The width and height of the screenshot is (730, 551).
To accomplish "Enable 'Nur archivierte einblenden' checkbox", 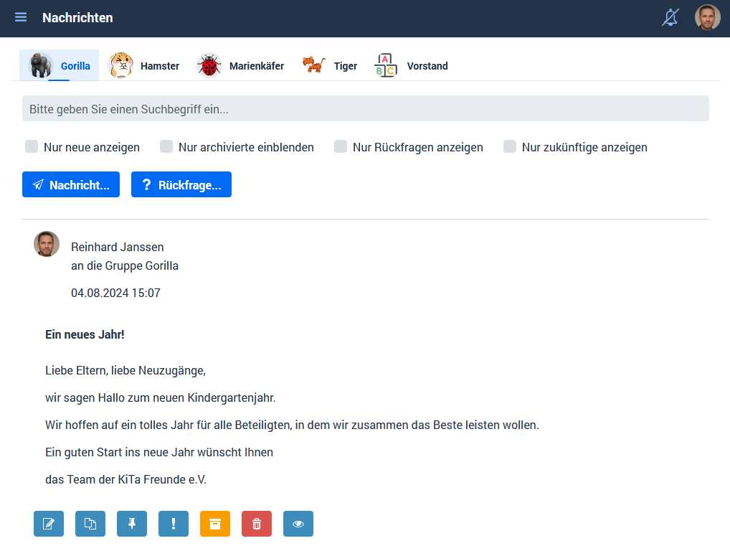I will pyautogui.click(x=166, y=146).
